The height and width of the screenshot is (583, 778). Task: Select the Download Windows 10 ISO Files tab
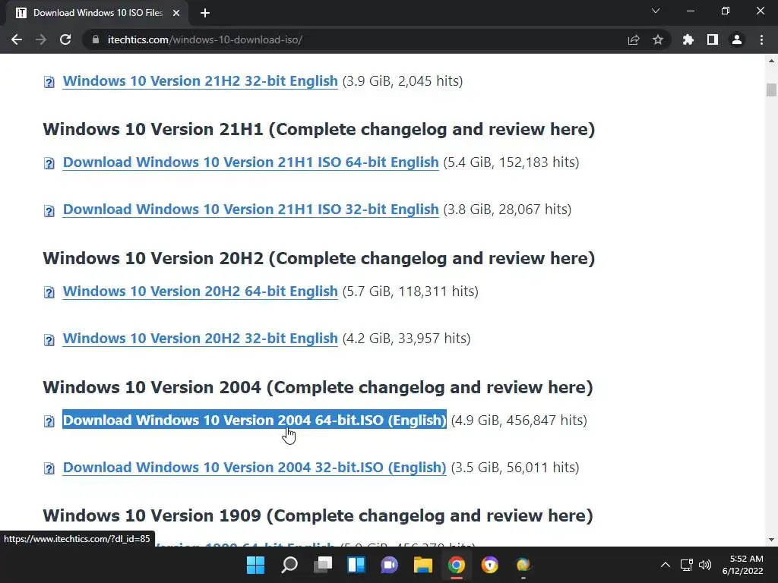(97, 13)
